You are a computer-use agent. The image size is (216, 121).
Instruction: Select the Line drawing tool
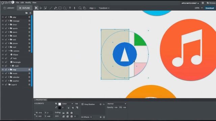(x=51, y=8)
